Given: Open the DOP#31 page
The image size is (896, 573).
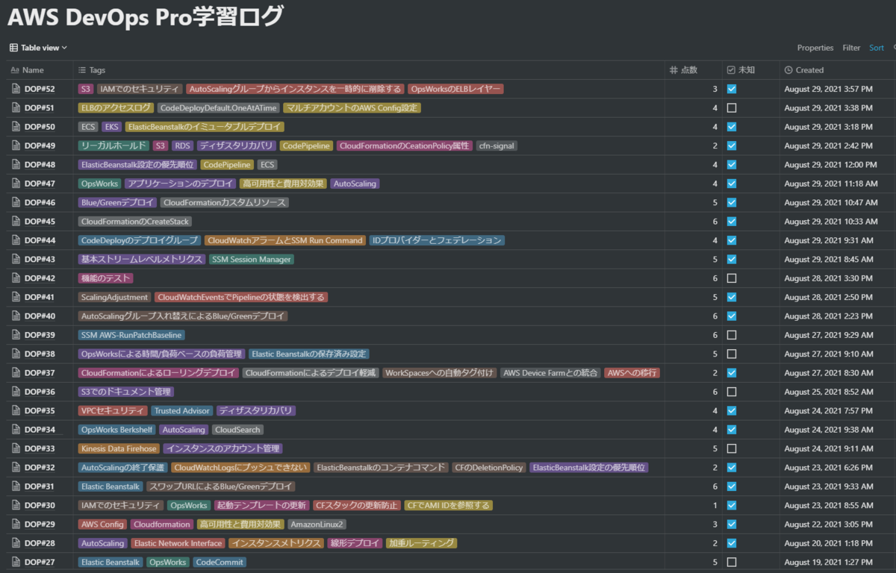Looking at the screenshot, I should click(x=40, y=486).
